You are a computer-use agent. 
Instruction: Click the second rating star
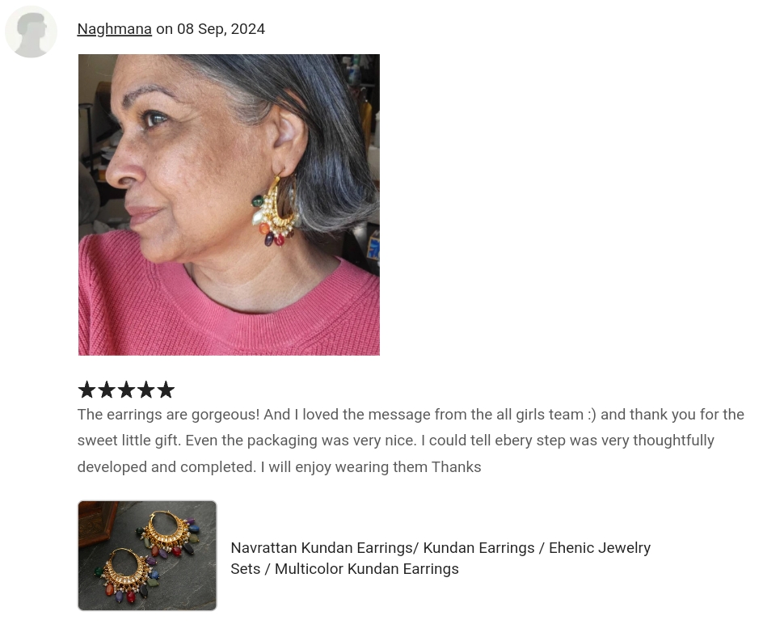pos(107,390)
